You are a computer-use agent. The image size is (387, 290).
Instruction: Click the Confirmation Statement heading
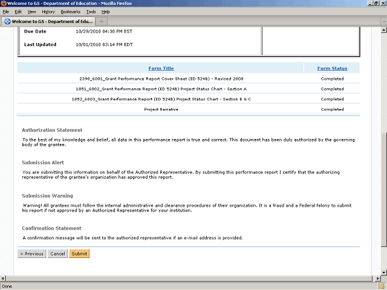click(51, 228)
